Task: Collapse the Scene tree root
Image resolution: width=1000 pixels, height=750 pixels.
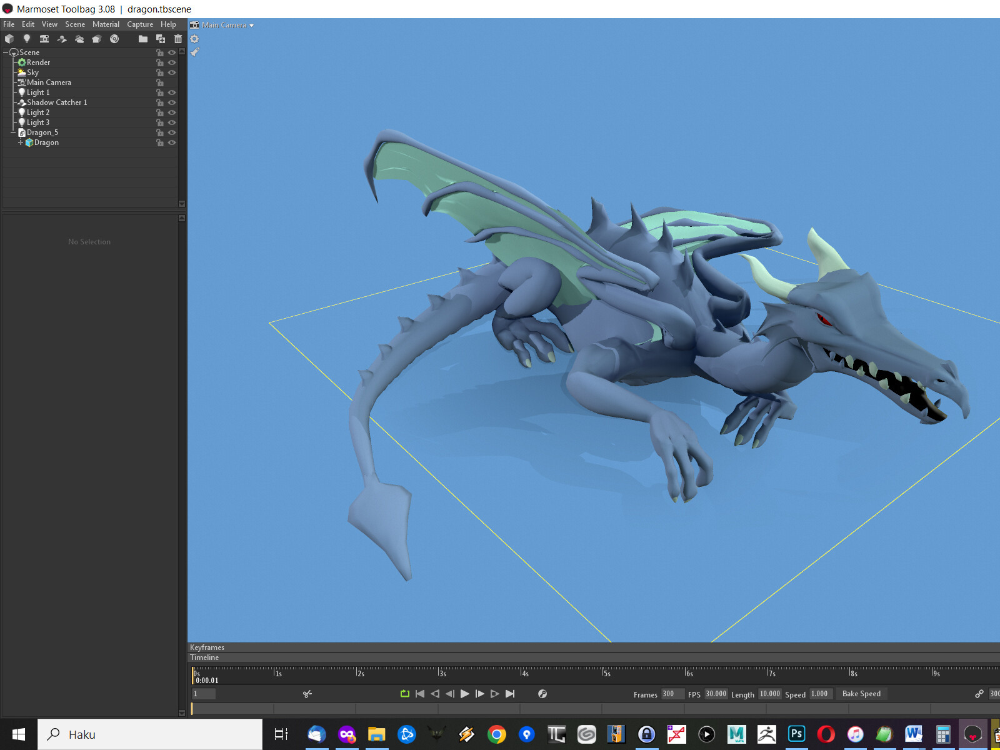Action: (x=6, y=52)
